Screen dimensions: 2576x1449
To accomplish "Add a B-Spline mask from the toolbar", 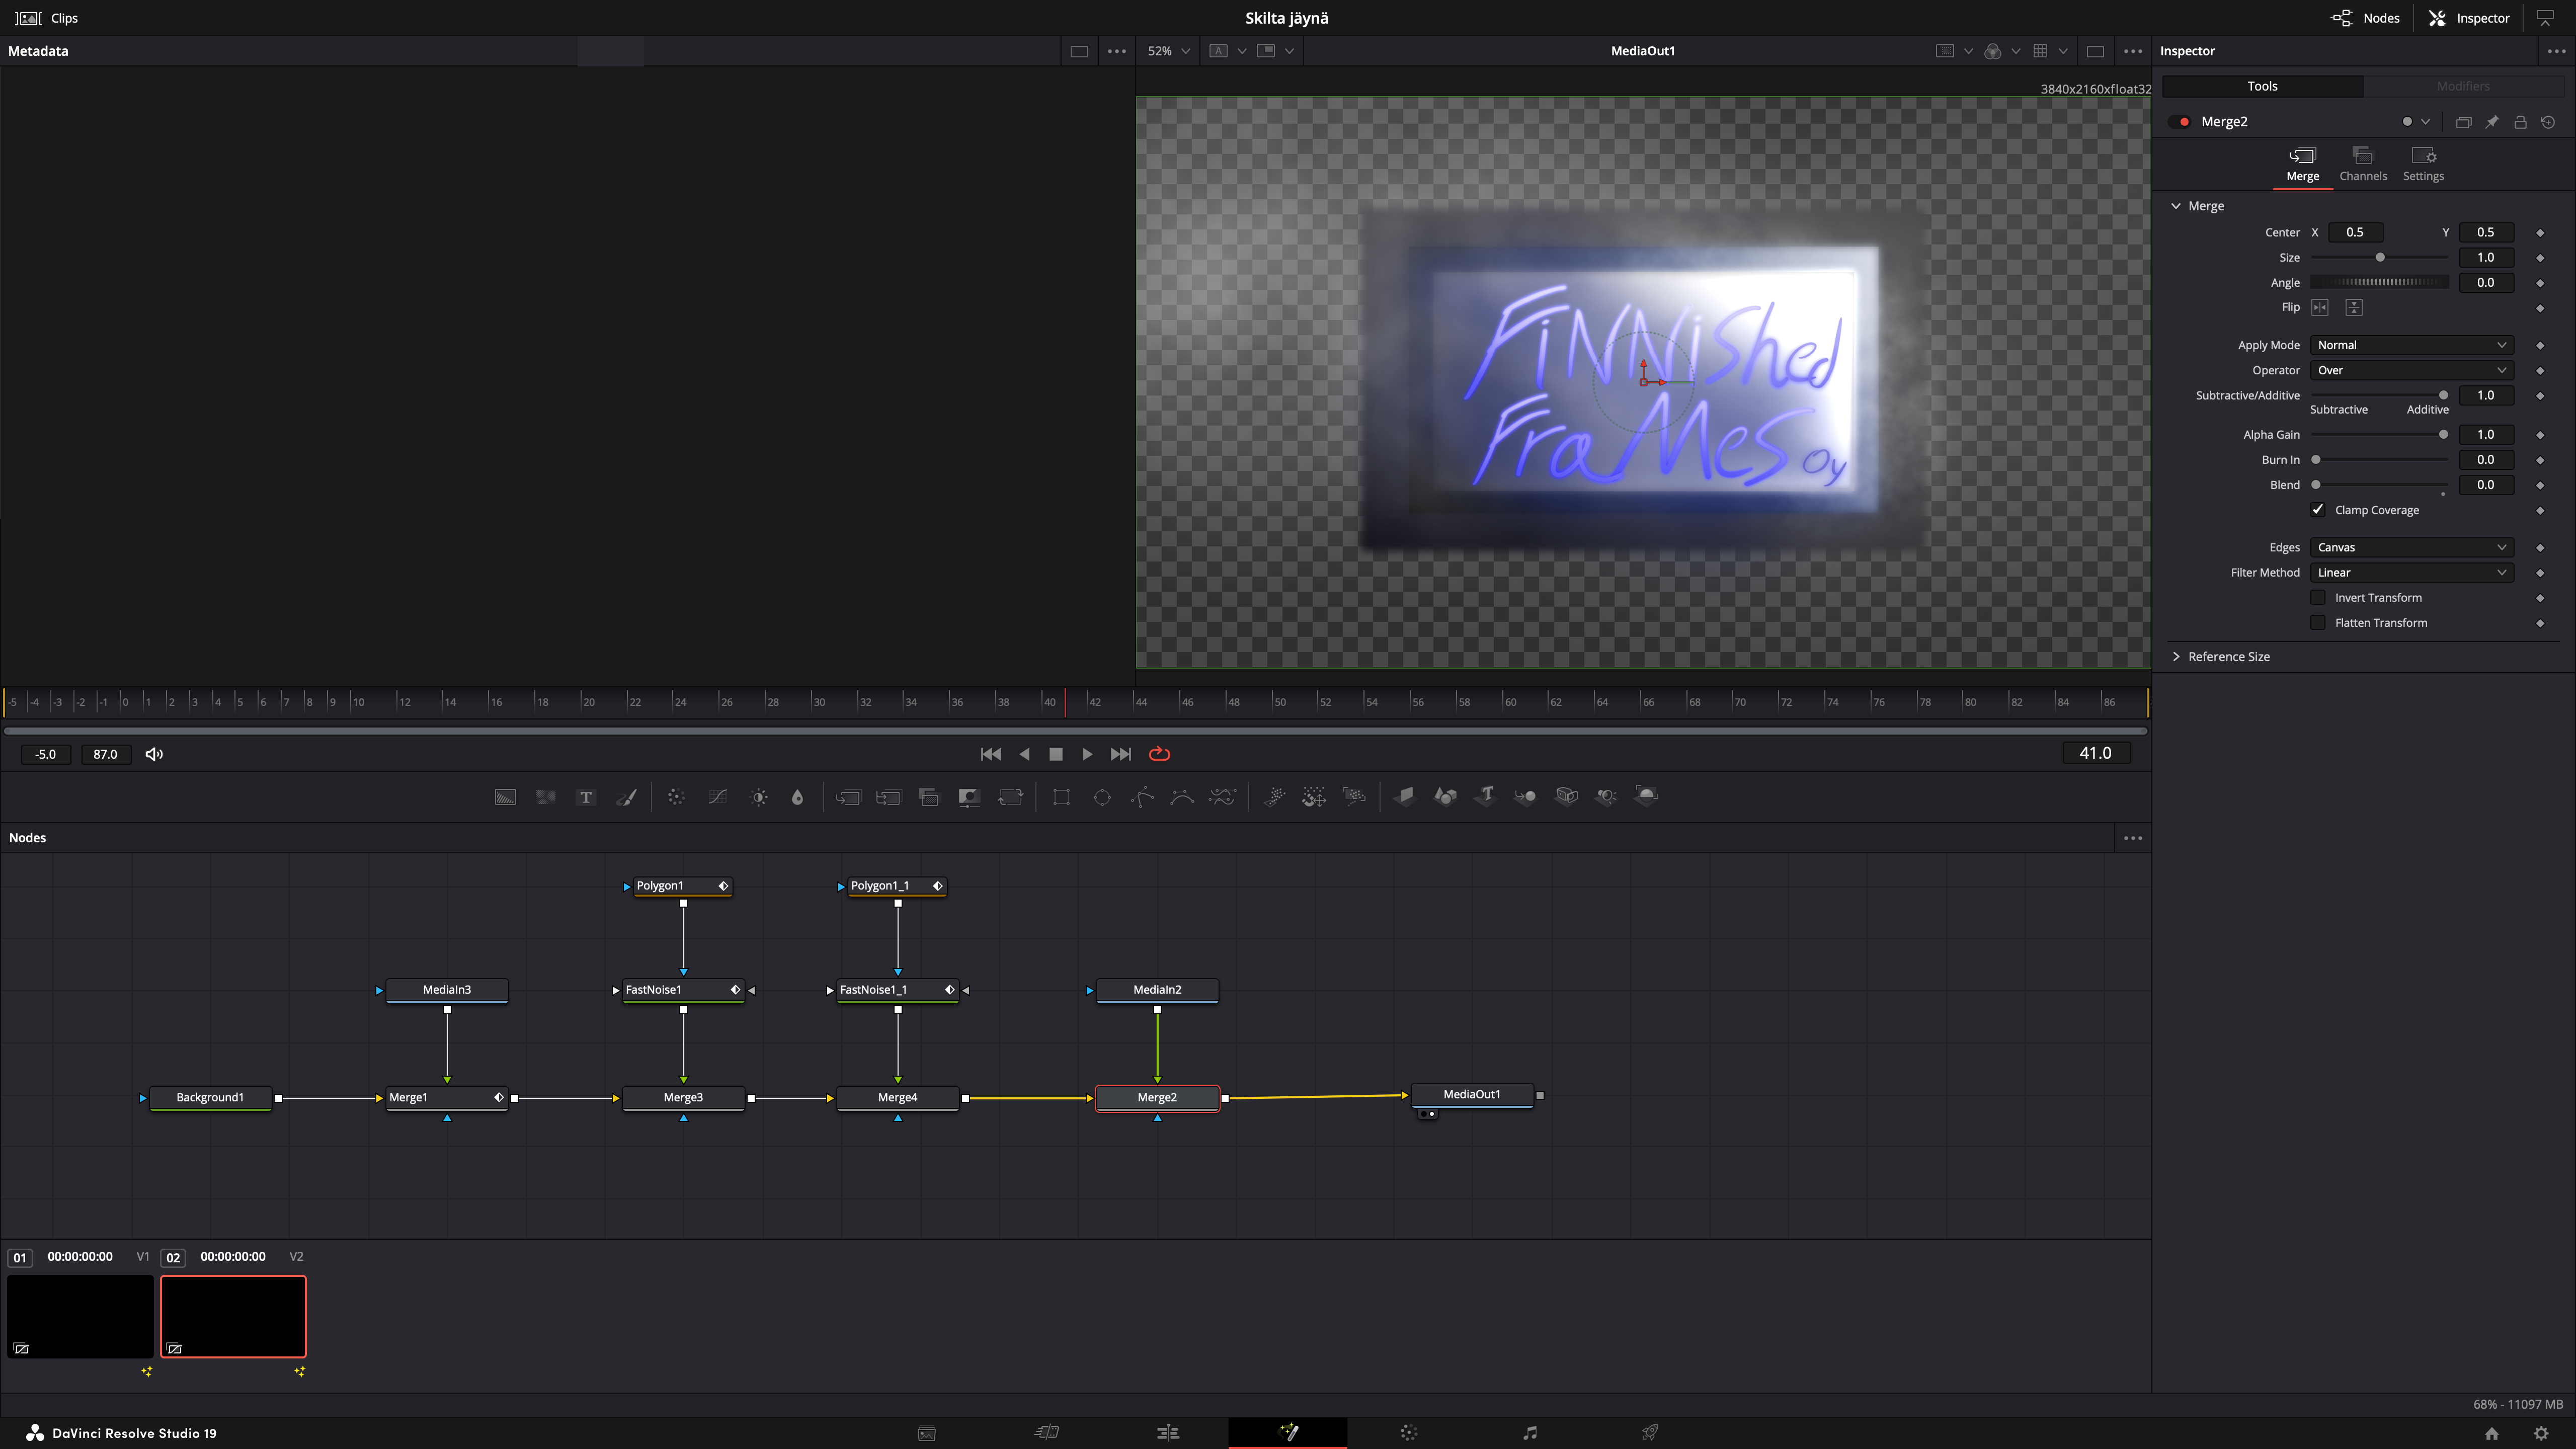I will coord(1182,797).
